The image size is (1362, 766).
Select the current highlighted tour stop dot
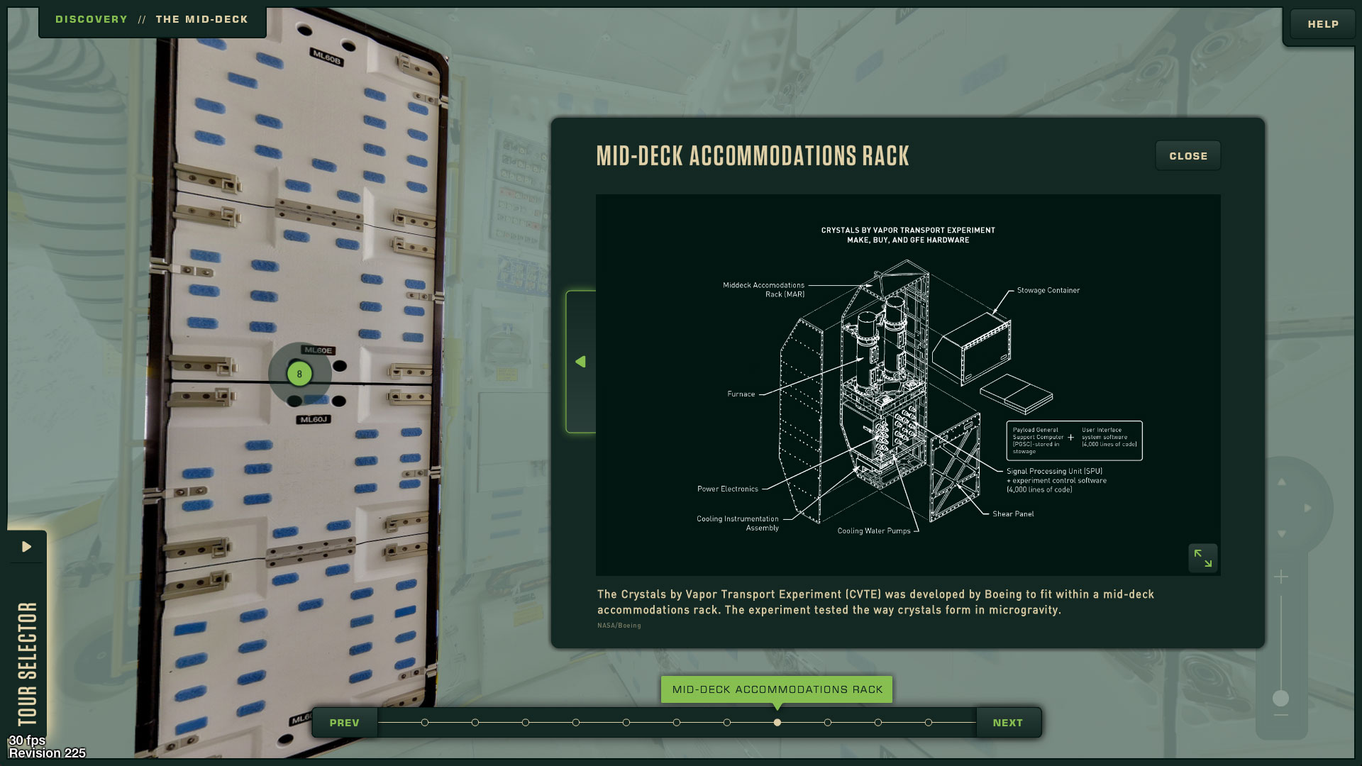pos(777,723)
